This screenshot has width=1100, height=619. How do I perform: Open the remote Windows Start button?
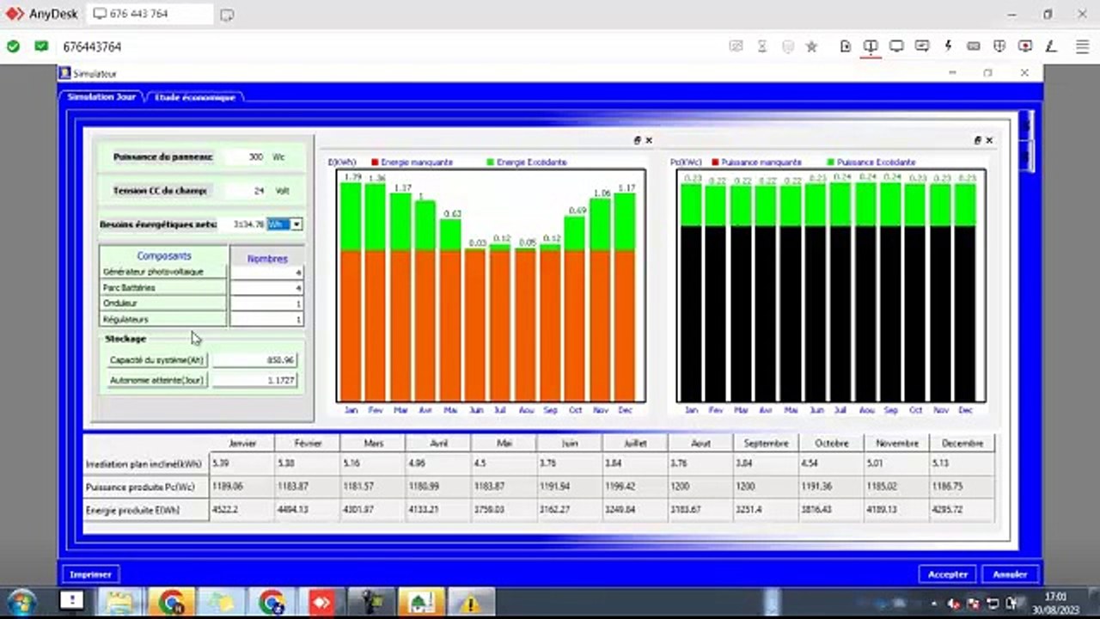[21, 602]
